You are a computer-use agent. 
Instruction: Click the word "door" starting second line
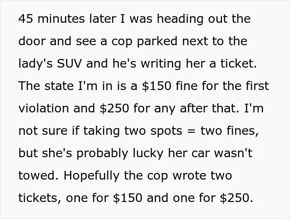32,41
